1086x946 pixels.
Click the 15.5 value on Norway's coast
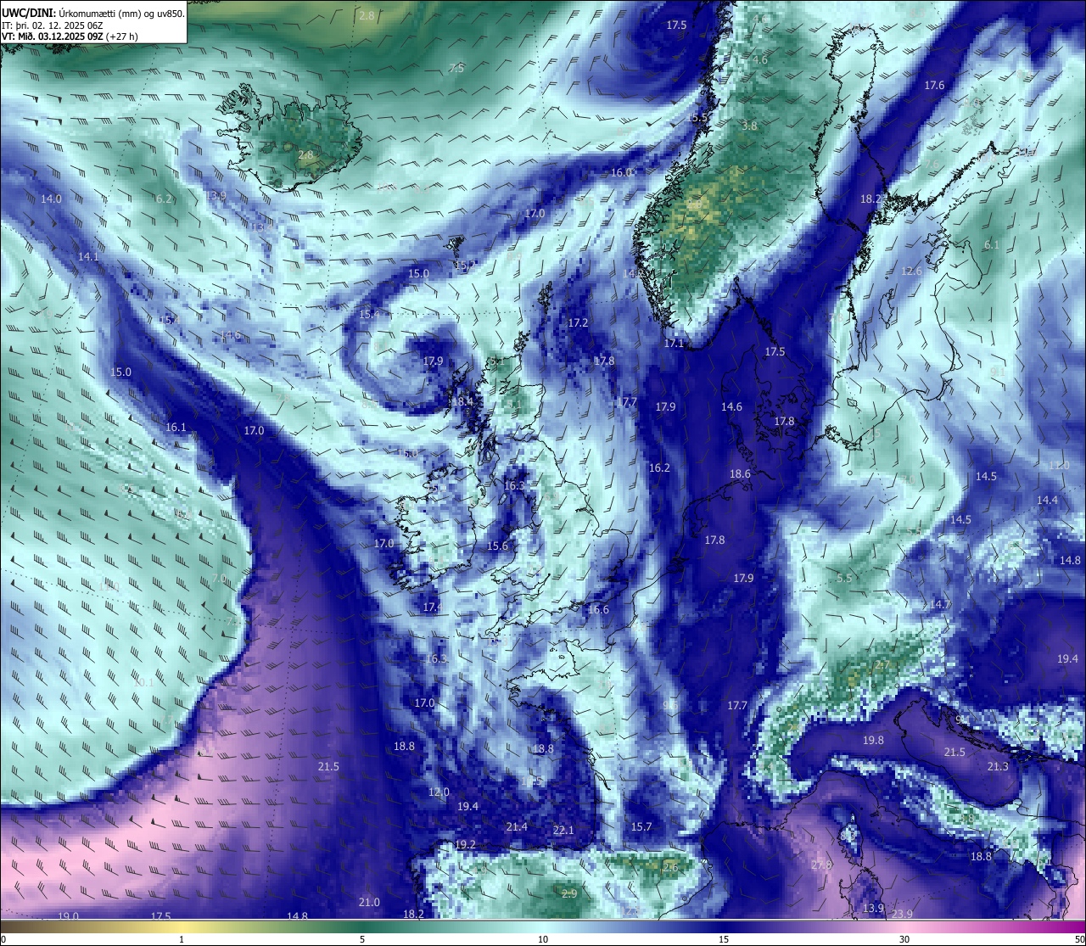coord(697,118)
